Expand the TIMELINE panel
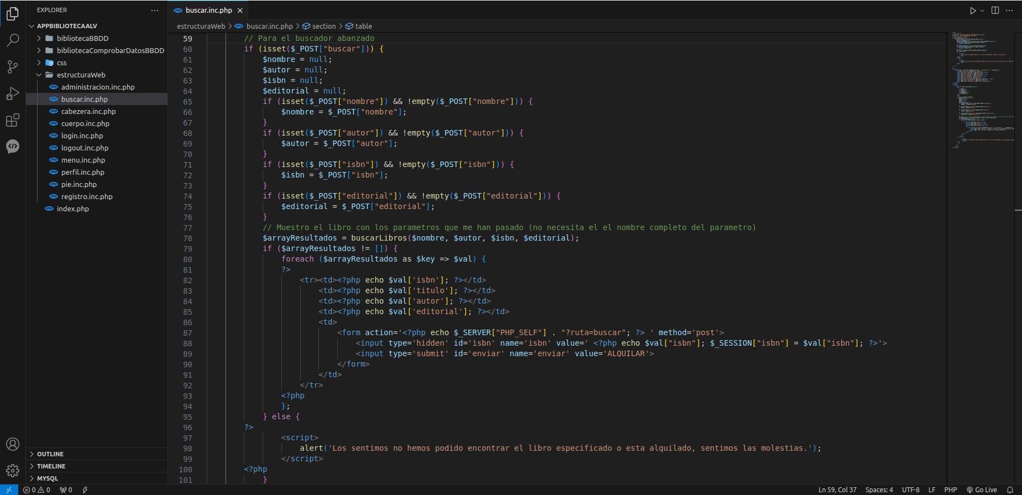This screenshot has height=495, width=1022. click(97, 466)
